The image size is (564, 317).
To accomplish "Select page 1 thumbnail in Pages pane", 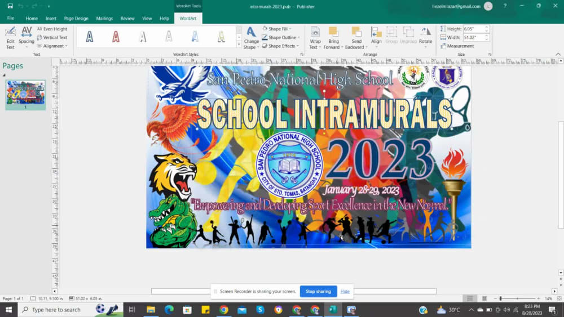I will (x=25, y=93).
